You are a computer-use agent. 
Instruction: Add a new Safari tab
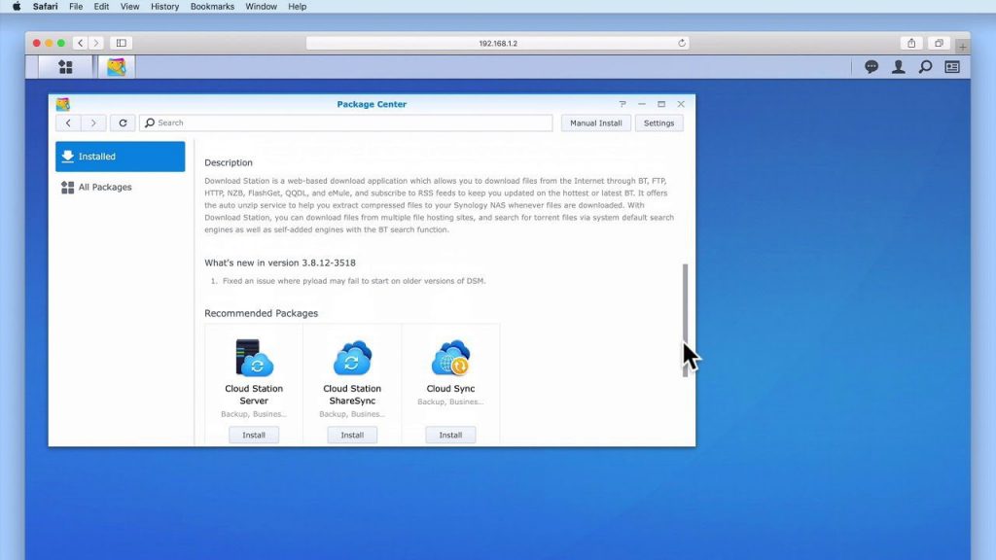pos(962,47)
